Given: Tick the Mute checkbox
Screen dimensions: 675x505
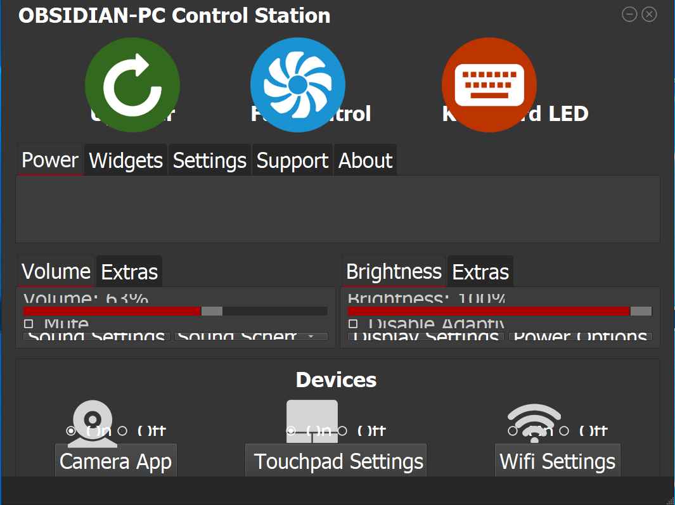Looking at the screenshot, I should [x=29, y=323].
